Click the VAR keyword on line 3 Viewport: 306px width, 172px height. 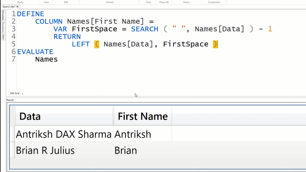pos(60,29)
